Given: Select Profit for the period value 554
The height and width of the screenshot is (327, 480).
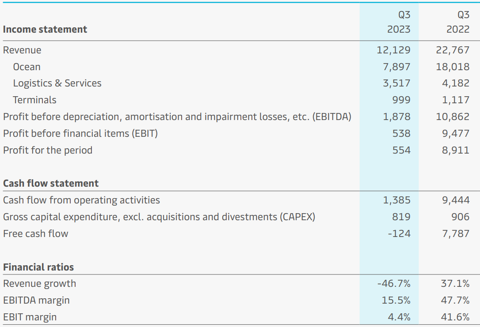Looking at the screenshot, I should (x=401, y=150).
